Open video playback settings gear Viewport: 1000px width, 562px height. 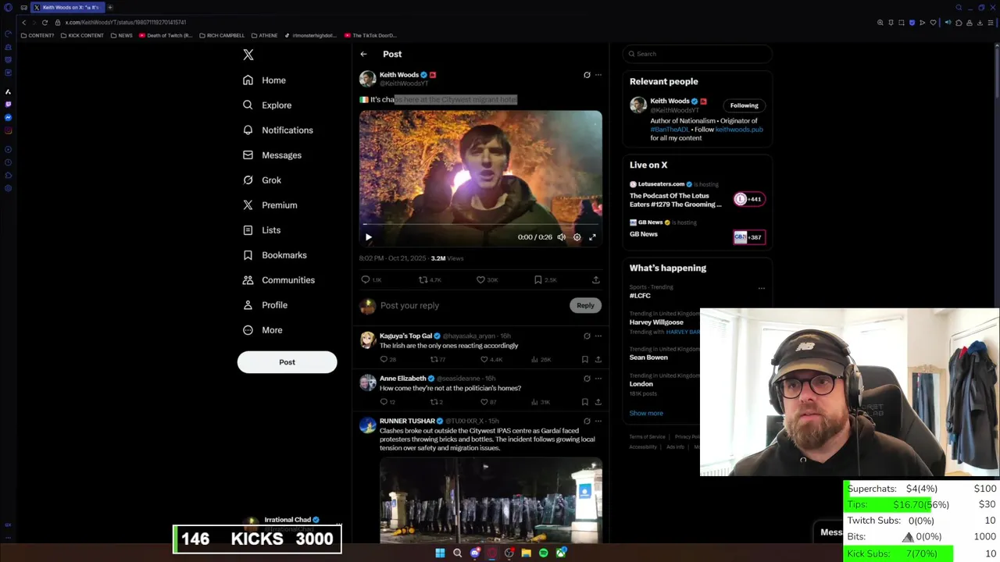point(577,237)
